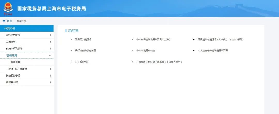
Task: Open 银行端查询缴税凭证 link
Action: point(86,51)
